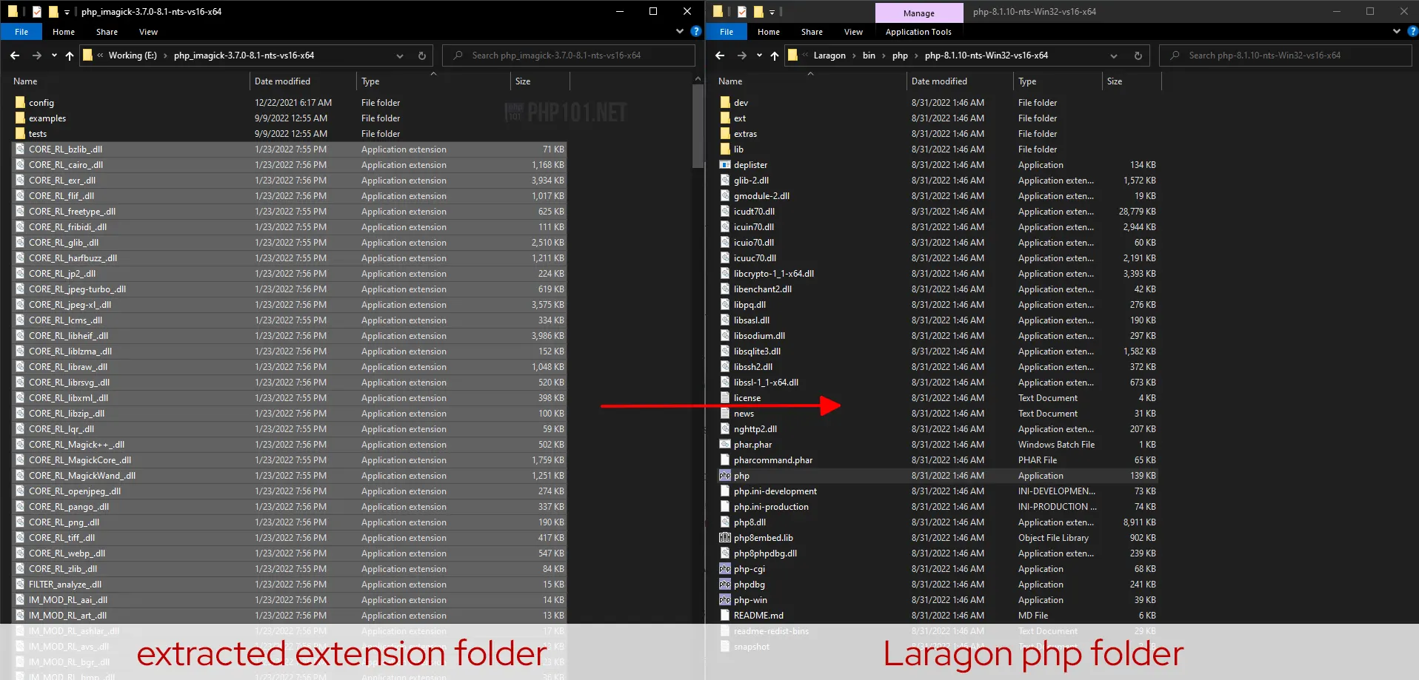Open the config folder in the left window
1419x680 pixels.
click(x=42, y=102)
